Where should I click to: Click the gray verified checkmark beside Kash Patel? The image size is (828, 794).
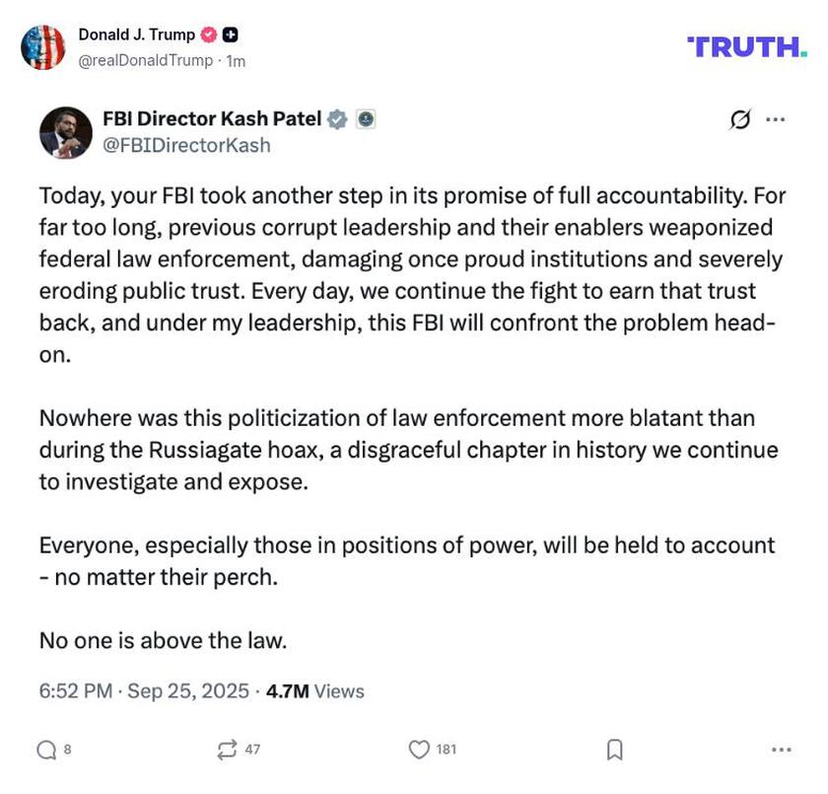[x=337, y=119]
